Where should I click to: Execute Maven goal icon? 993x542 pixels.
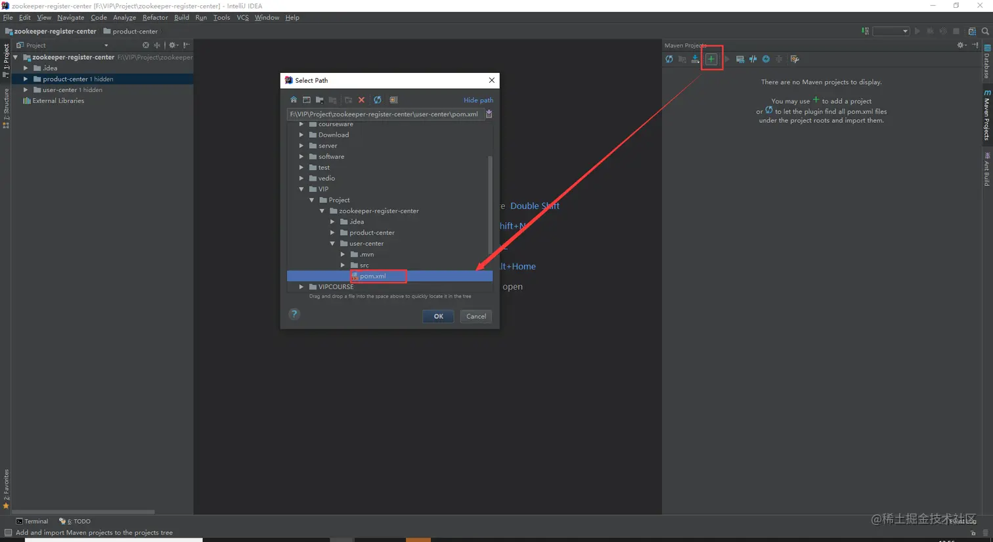(x=740, y=59)
